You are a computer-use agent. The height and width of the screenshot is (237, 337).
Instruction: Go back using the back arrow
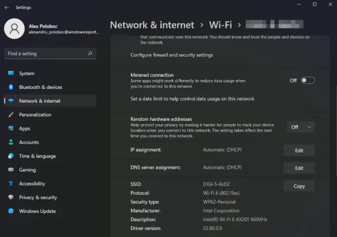(7, 7)
